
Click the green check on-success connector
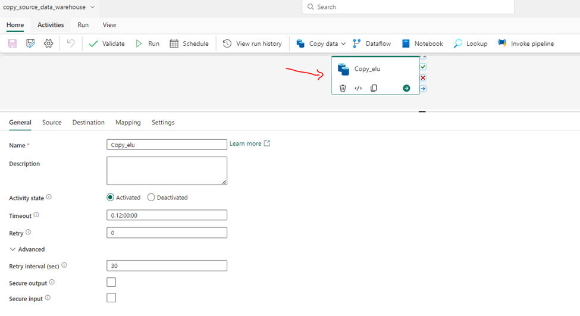pyautogui.click(x=423, y=67)
